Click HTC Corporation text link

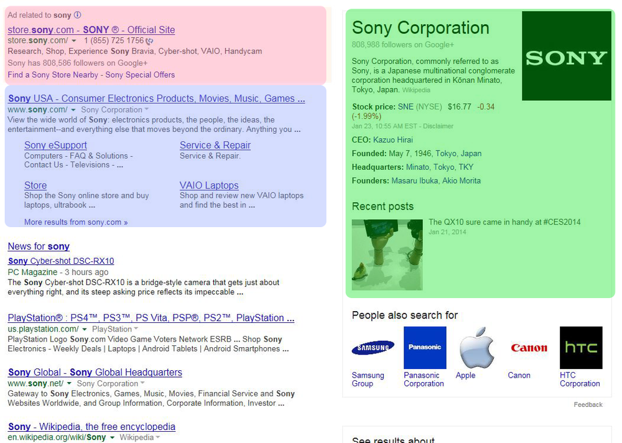(580, 380)
